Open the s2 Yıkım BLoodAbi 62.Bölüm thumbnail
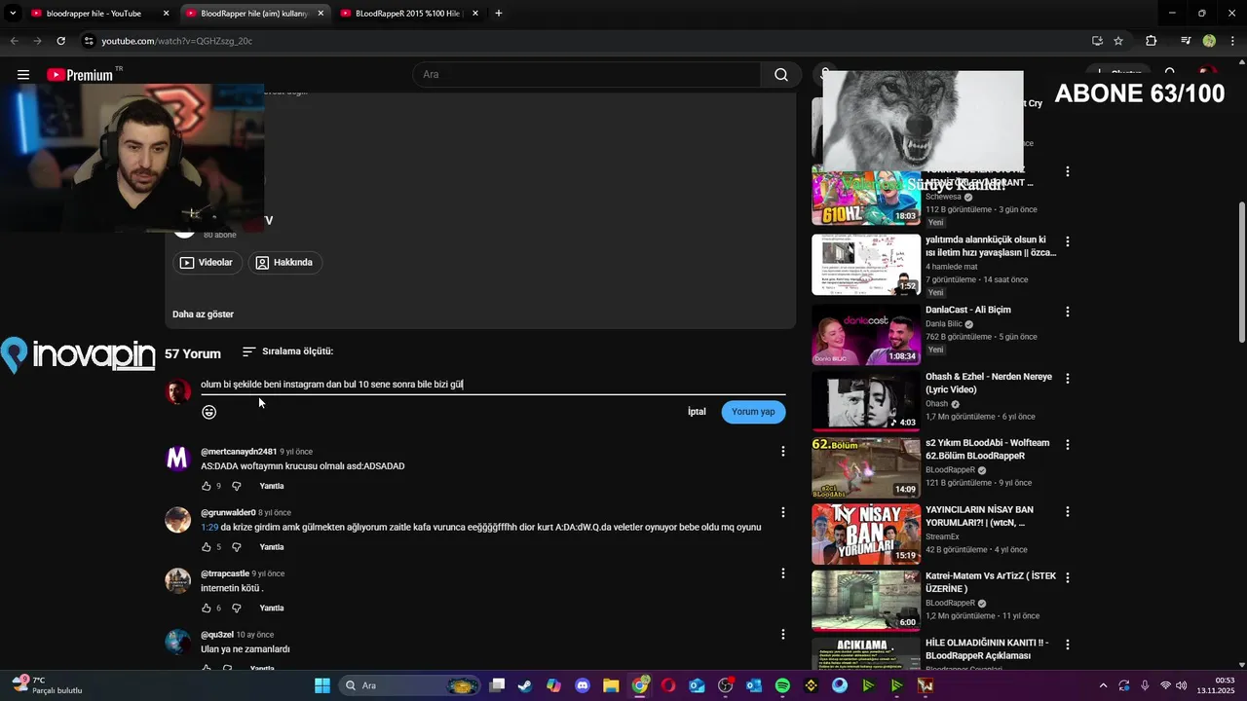This screenshot has width=1247, height=701. (x=866, y=467)
